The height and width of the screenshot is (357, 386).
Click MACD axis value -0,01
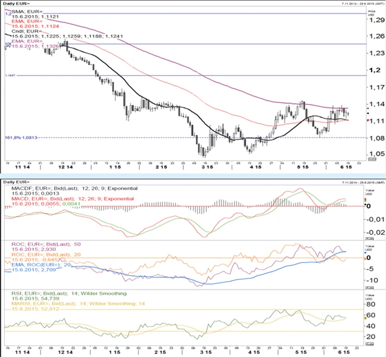point(376,220)
